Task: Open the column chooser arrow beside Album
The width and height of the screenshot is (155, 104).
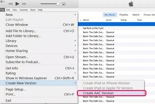Action: (x=81, y=20)
